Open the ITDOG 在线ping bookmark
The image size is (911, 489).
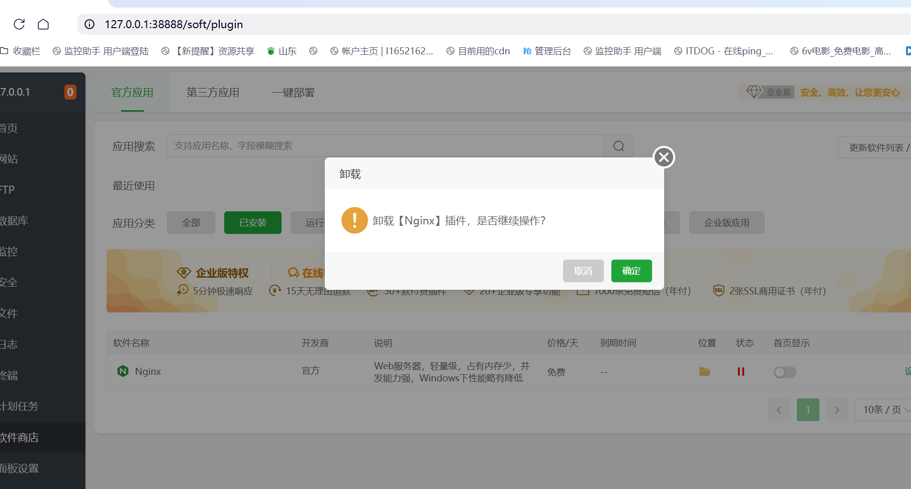pos(723,51)
